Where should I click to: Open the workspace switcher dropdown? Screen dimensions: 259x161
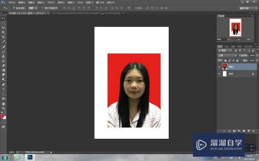pos(248,8)
